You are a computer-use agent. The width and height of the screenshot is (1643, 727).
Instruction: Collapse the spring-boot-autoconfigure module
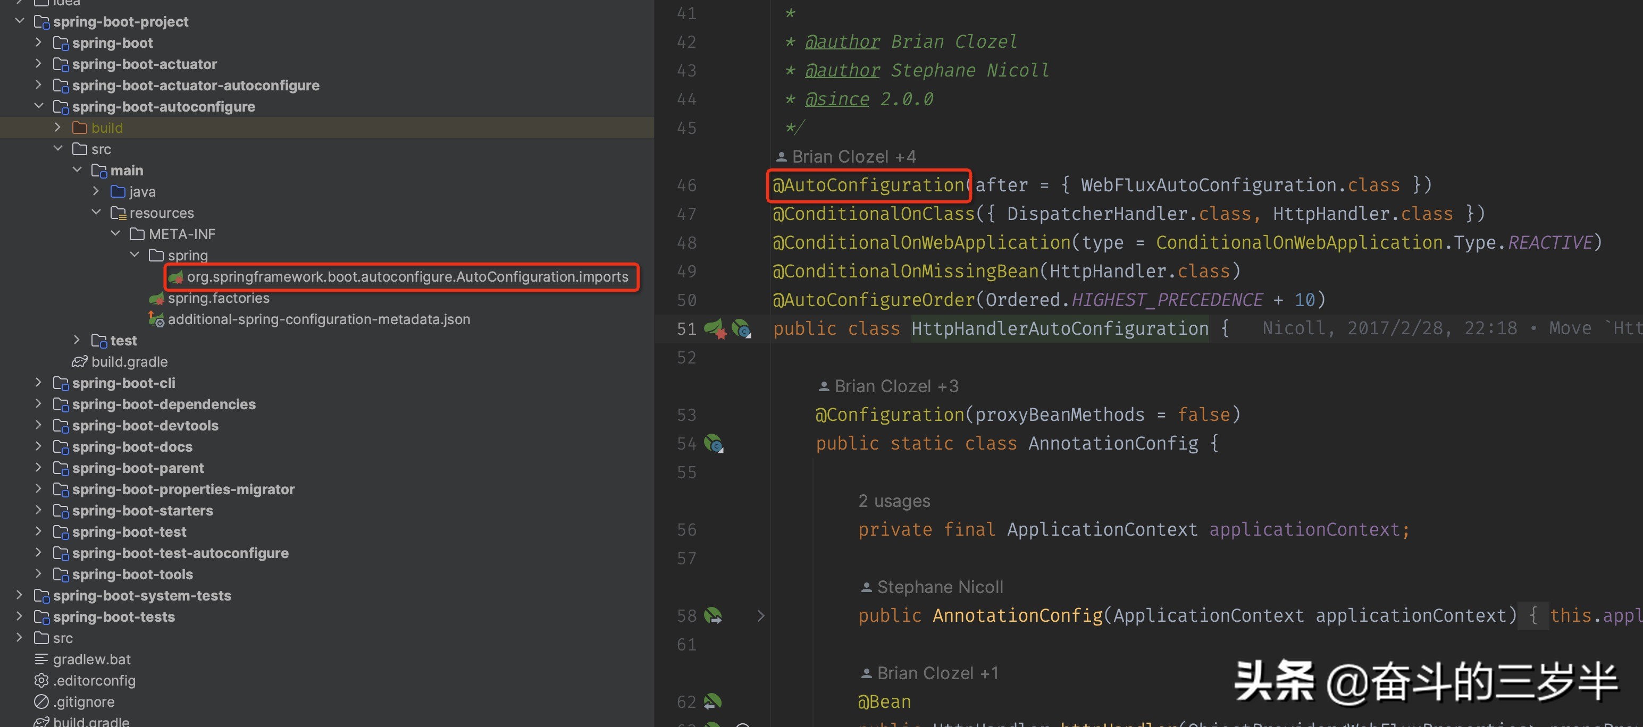coord(38,106)
